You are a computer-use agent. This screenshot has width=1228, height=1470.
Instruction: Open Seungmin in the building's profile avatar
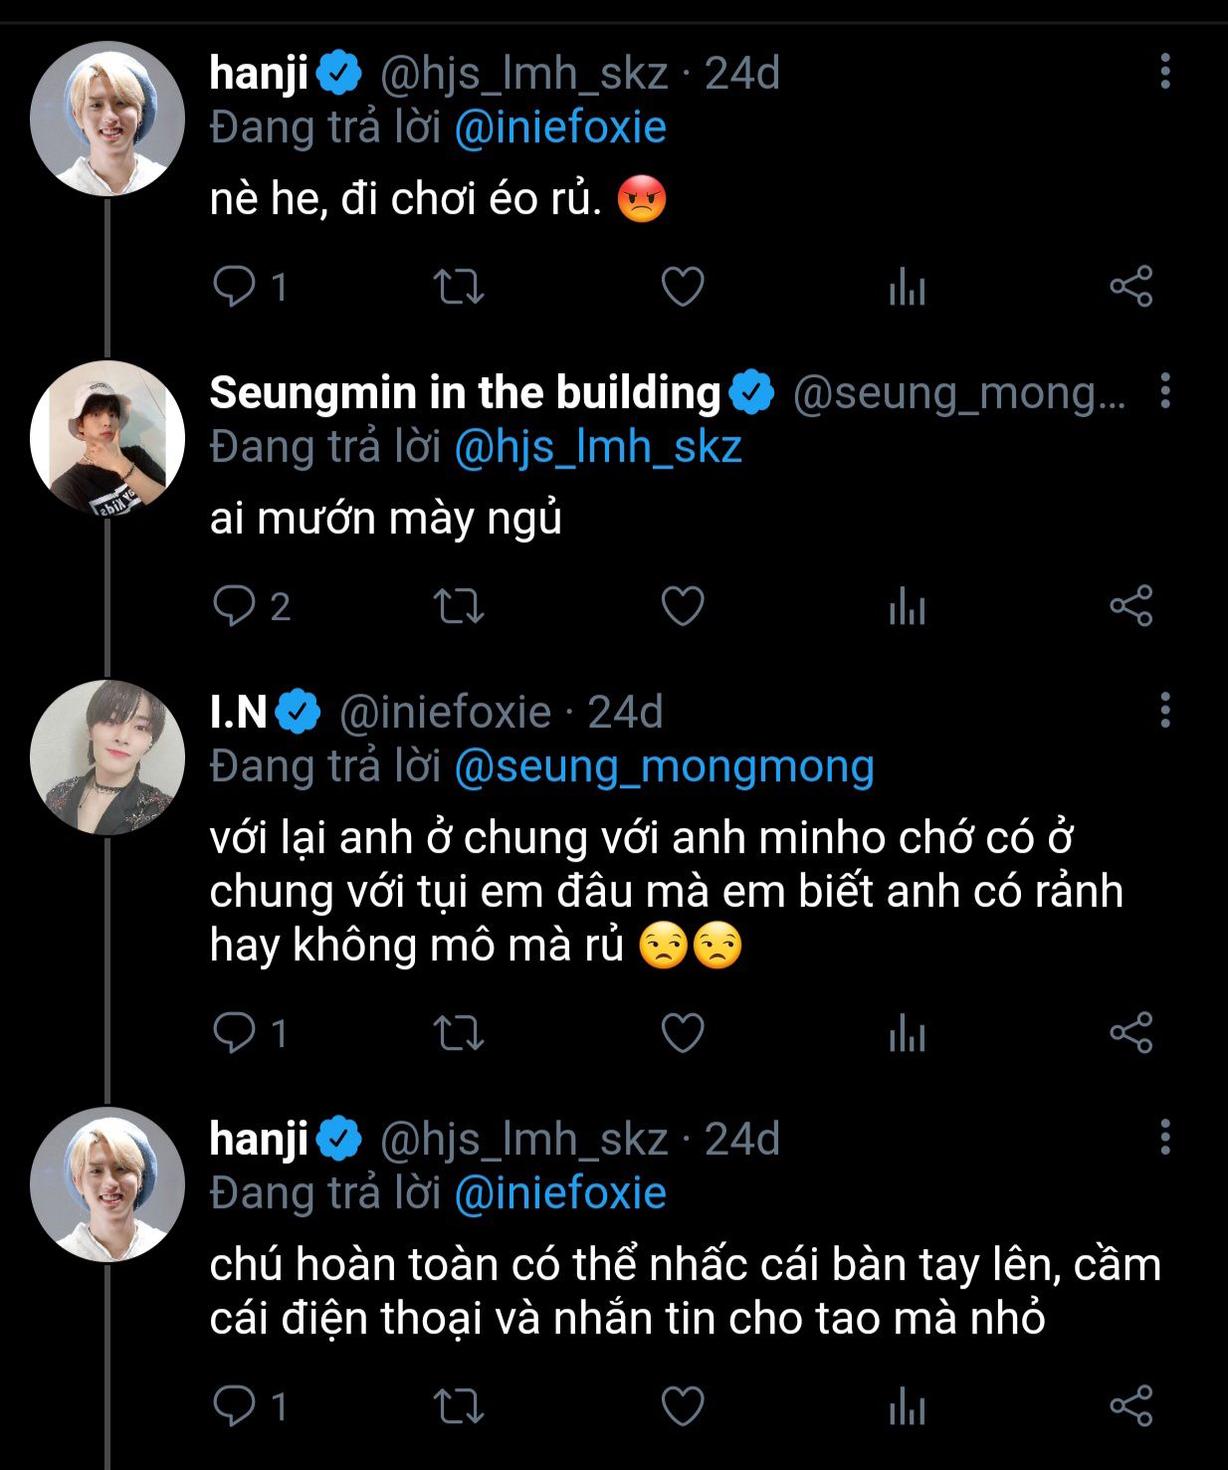107,438
